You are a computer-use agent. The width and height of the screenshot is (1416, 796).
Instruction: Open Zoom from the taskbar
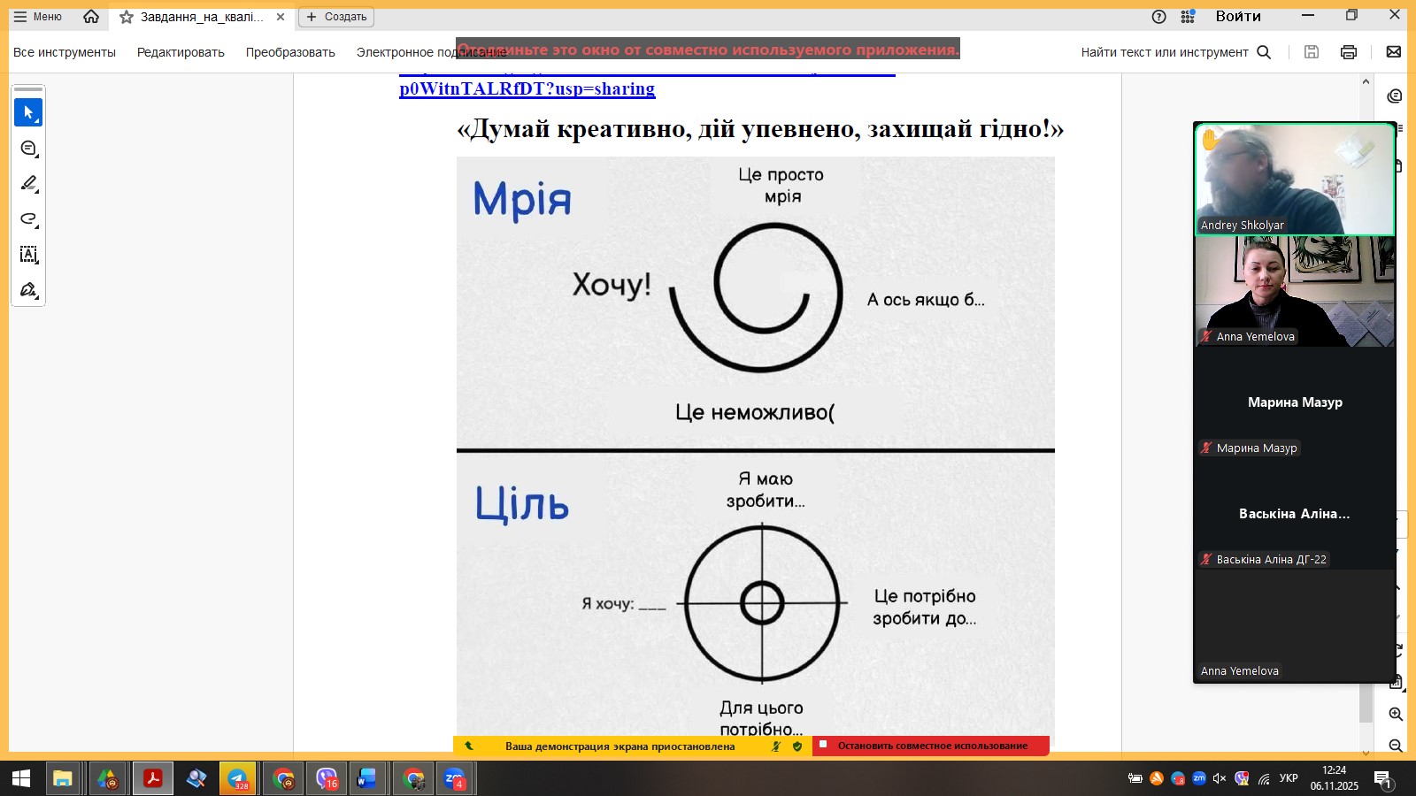(455, 779)
